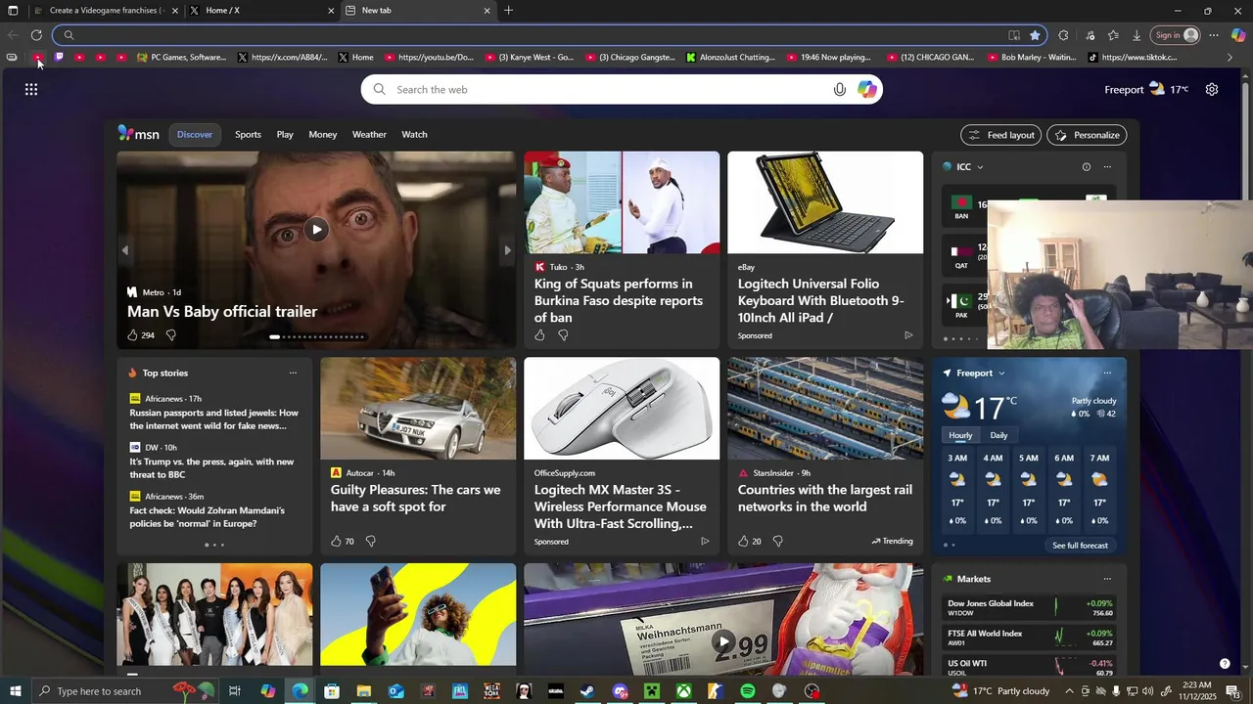Like the Man Vs Baby trailer story

coord(133,335)
